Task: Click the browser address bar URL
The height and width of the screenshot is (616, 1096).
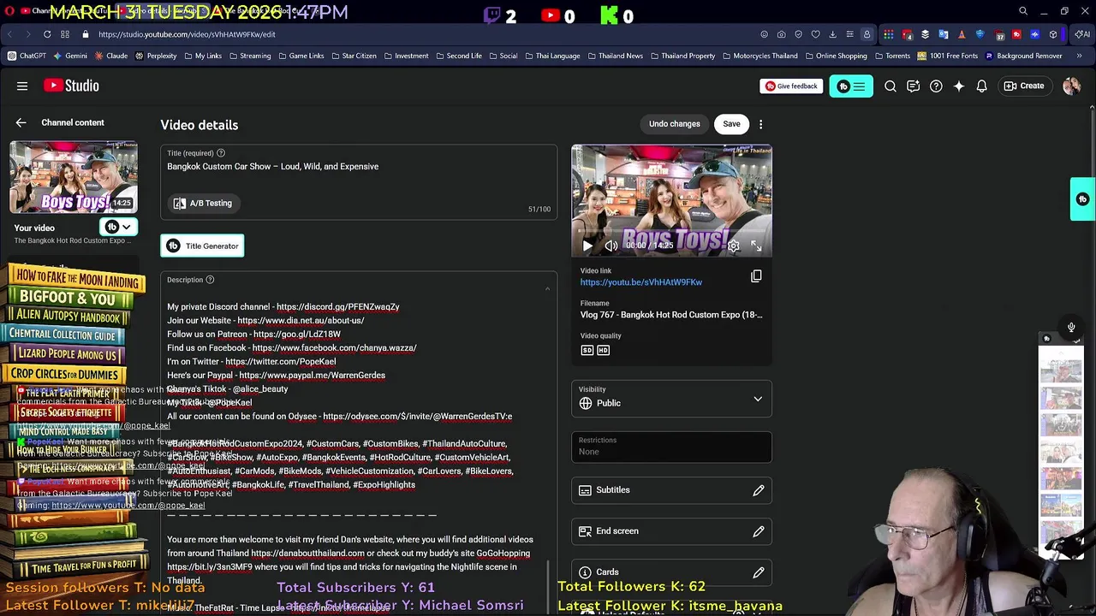Action: click(187, 34)
